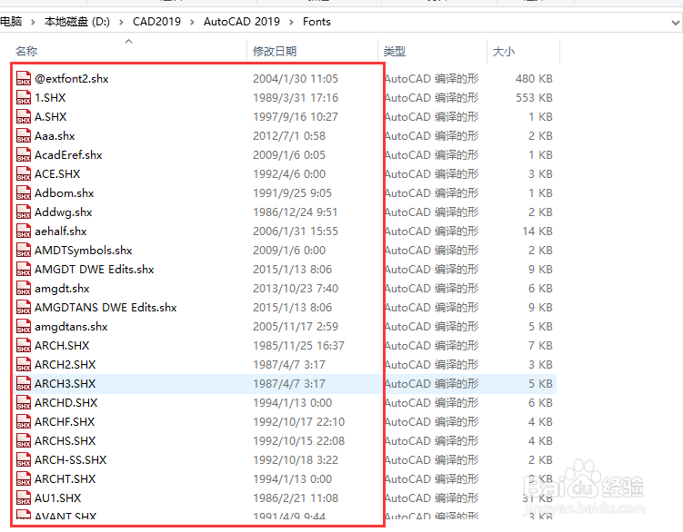Image resolution: width=683 pixels, height=532 pixels.
Task: Click the ARCHS.SHX file icon
Action: [24, 441]
